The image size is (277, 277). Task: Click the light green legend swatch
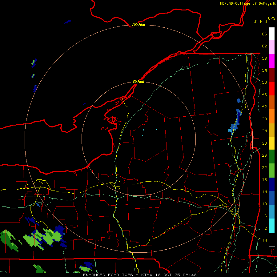coord(272,170)
